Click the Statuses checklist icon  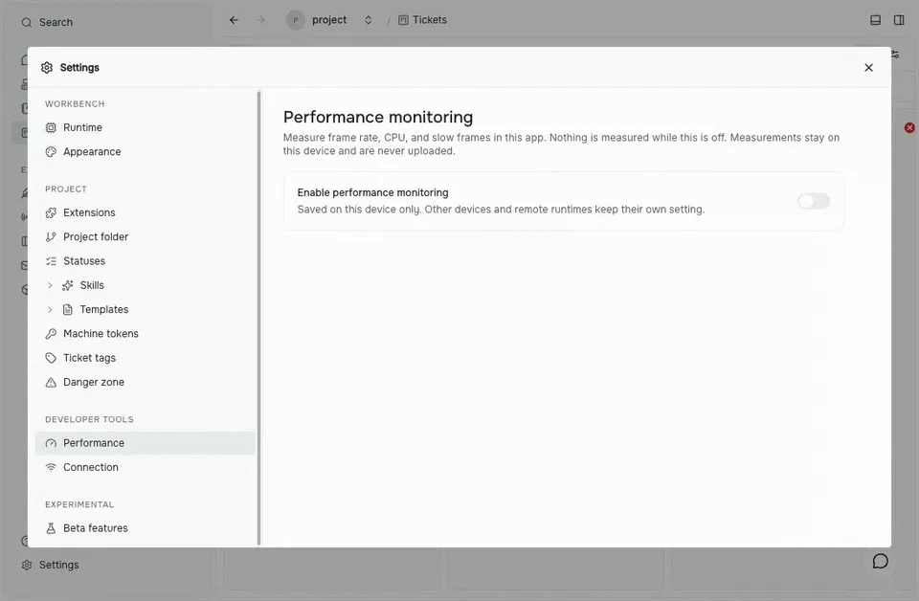(51, 260)
